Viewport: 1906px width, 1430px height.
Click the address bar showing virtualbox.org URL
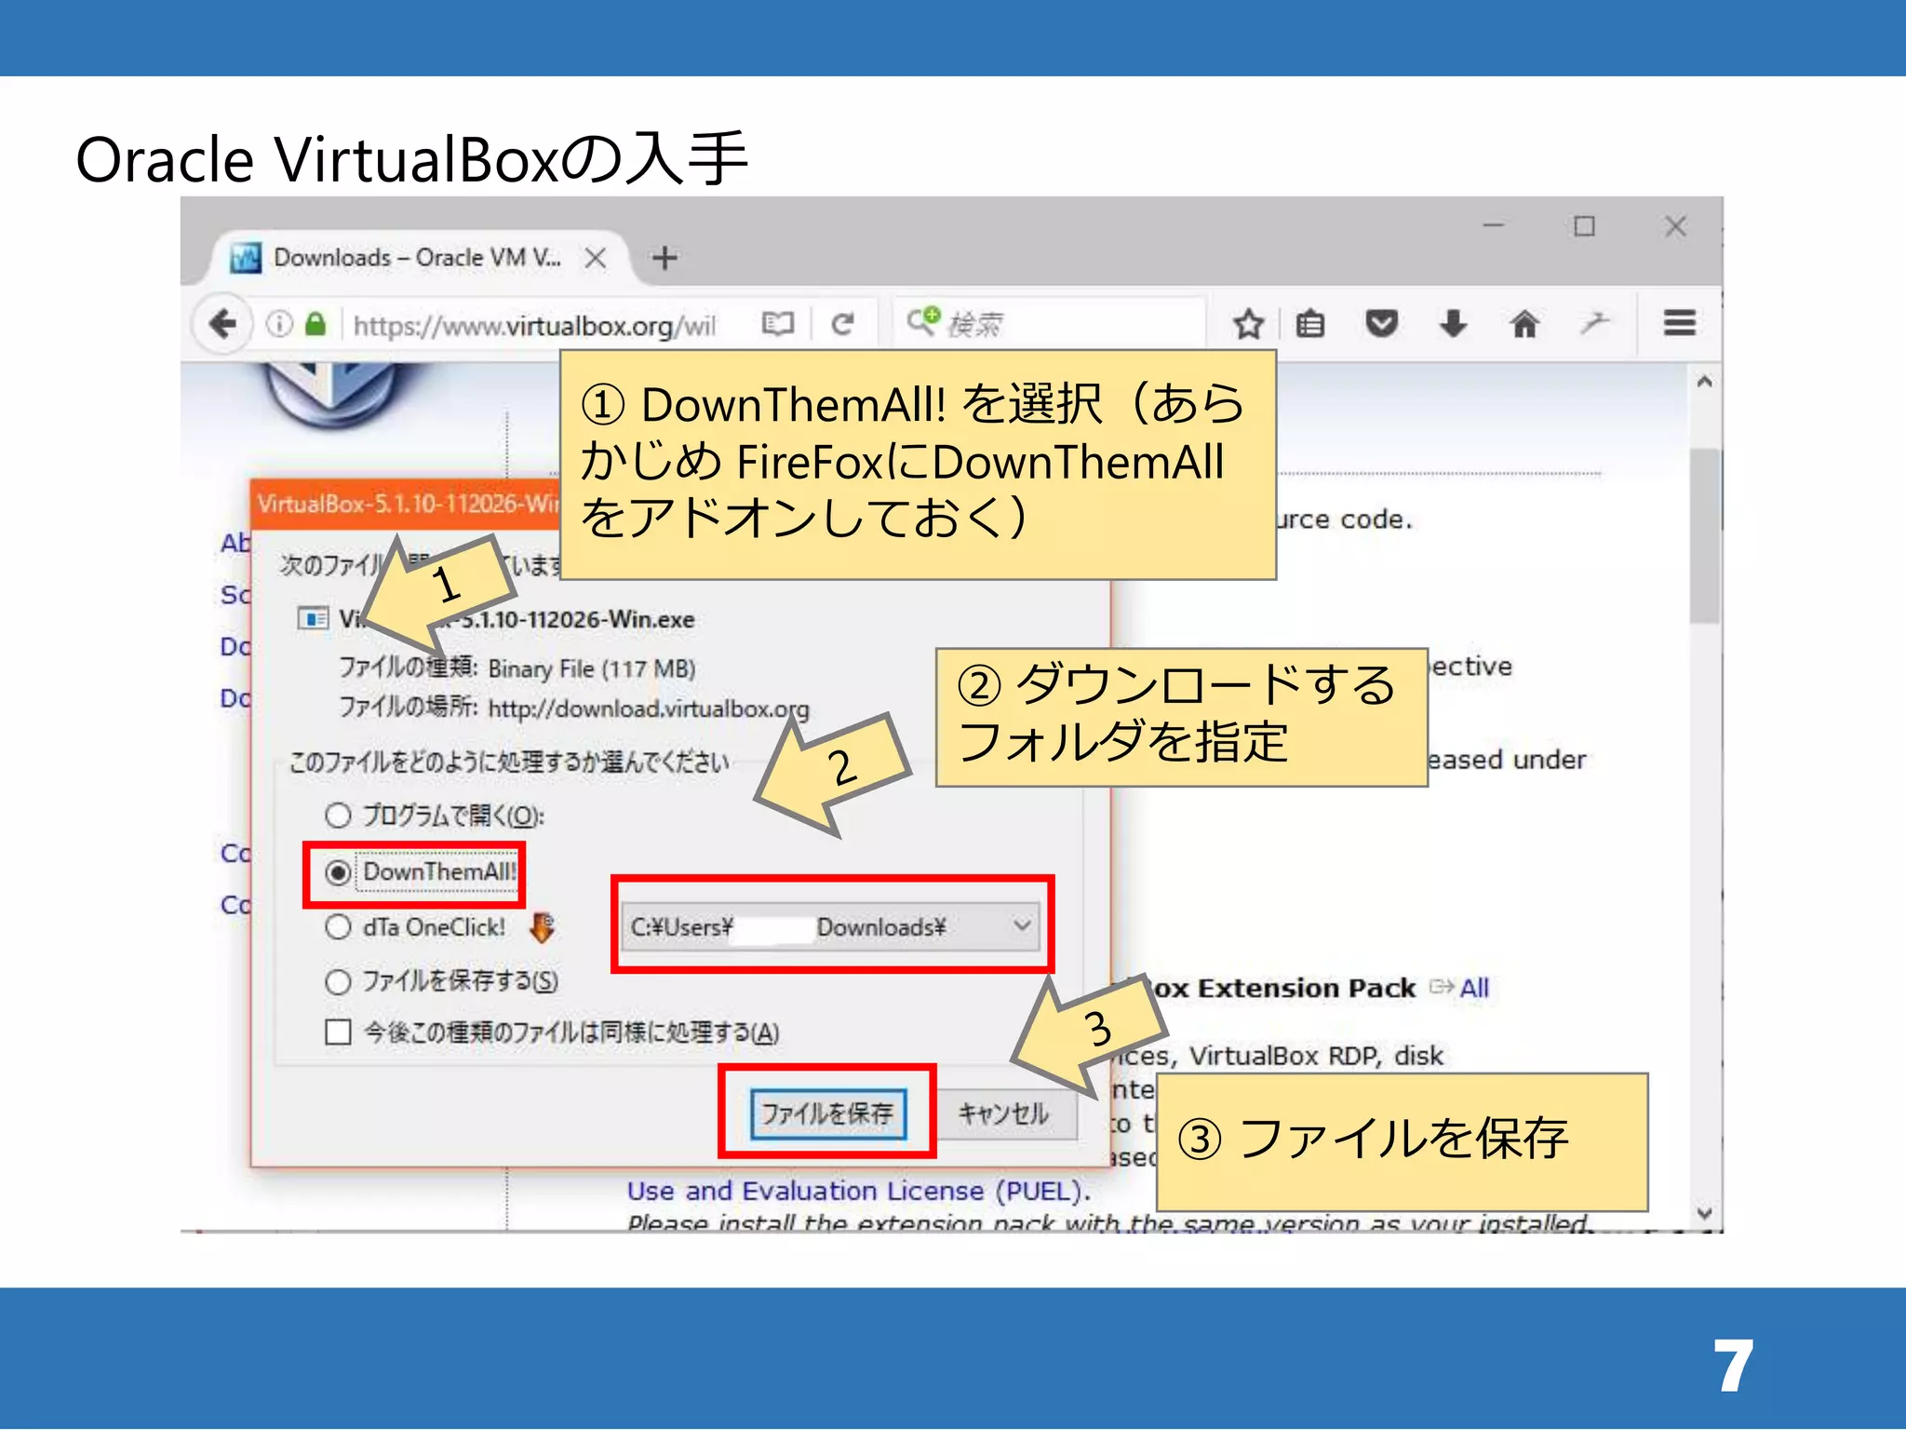coord(535,325)
